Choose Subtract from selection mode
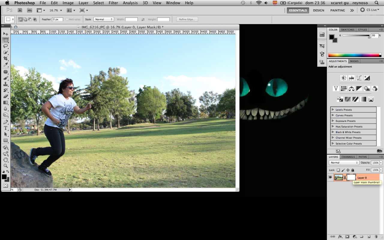The image size is (384, 240). click(30, 19)
